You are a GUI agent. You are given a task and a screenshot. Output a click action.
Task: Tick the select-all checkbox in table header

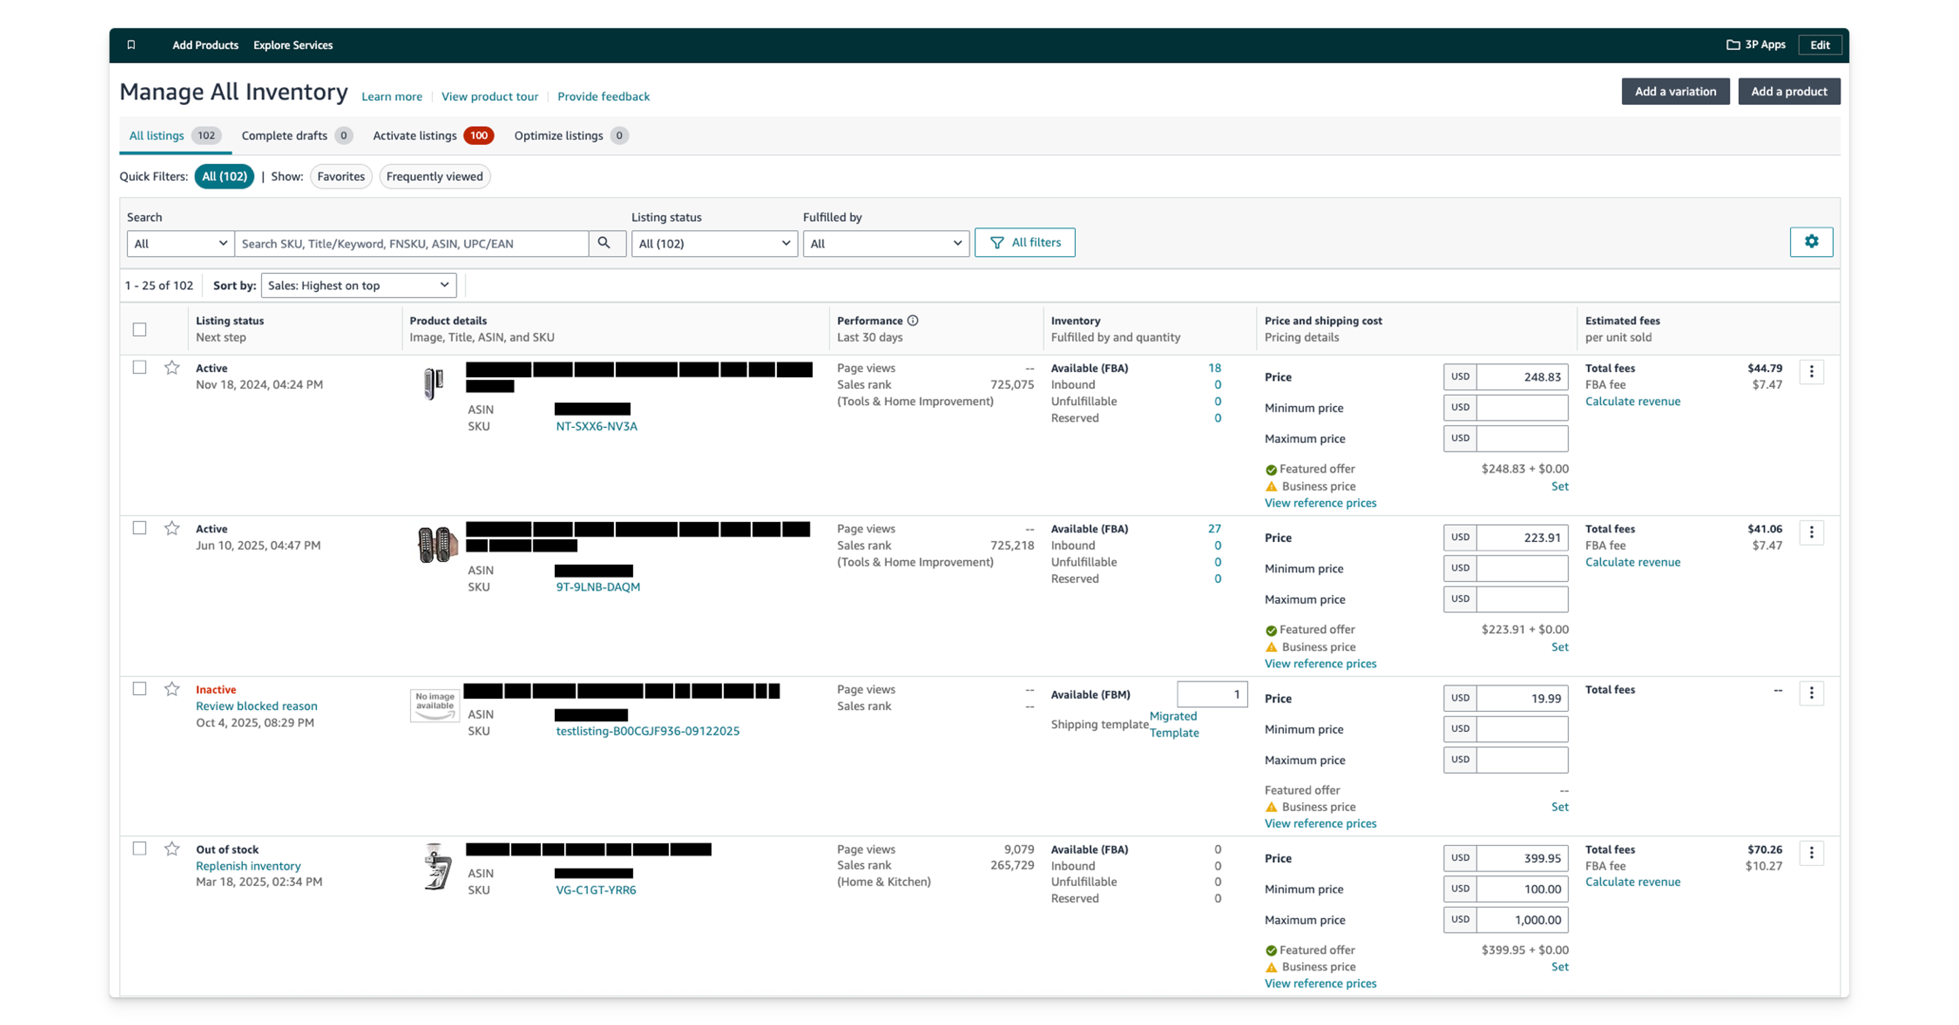pos(139,329)
